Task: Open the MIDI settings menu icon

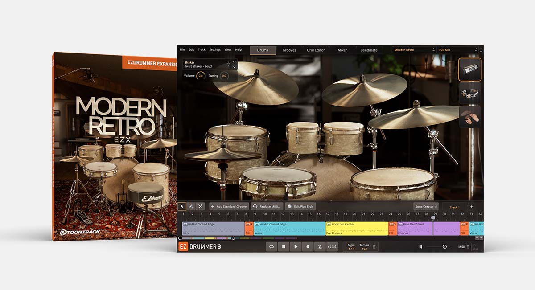Action: point(468,247)
